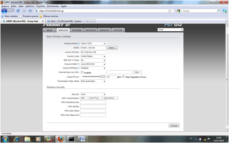
Task: Open the EAP-TTLS dropdown
Action: (96, 98)
